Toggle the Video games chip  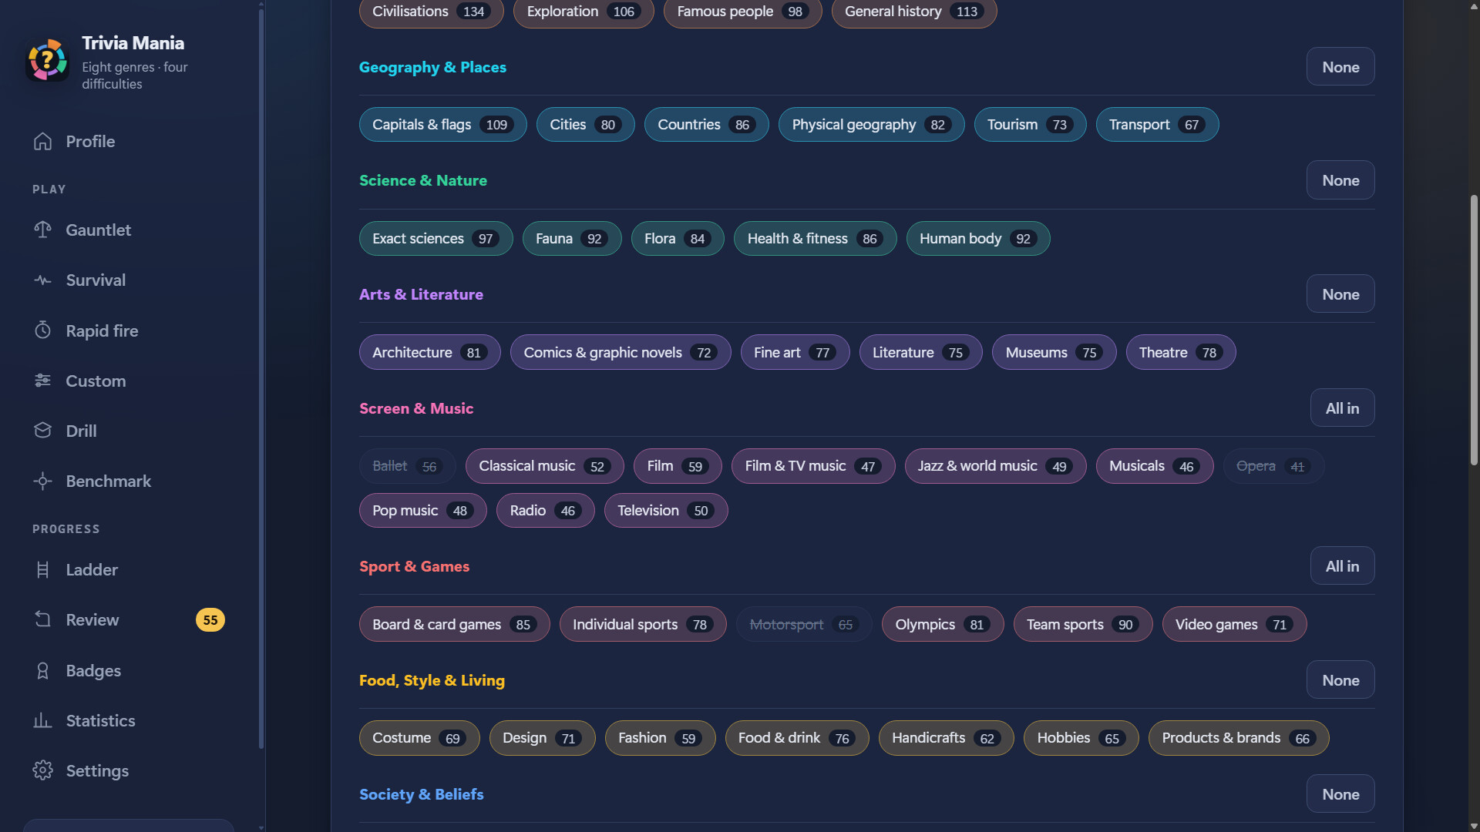1234,625
